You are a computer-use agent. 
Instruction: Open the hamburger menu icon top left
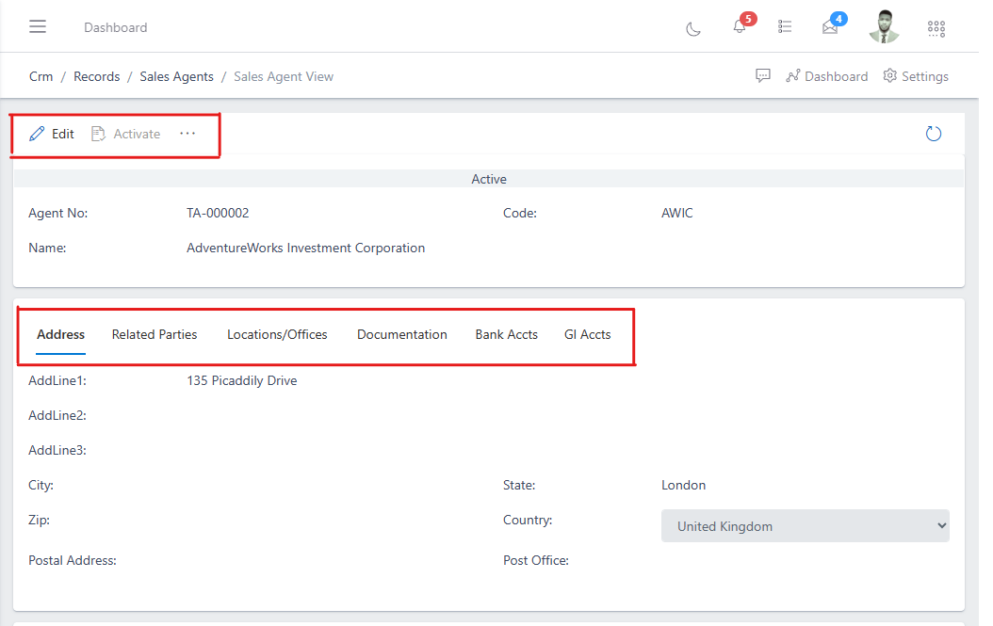pyautogui.click(x=38, y=26)
